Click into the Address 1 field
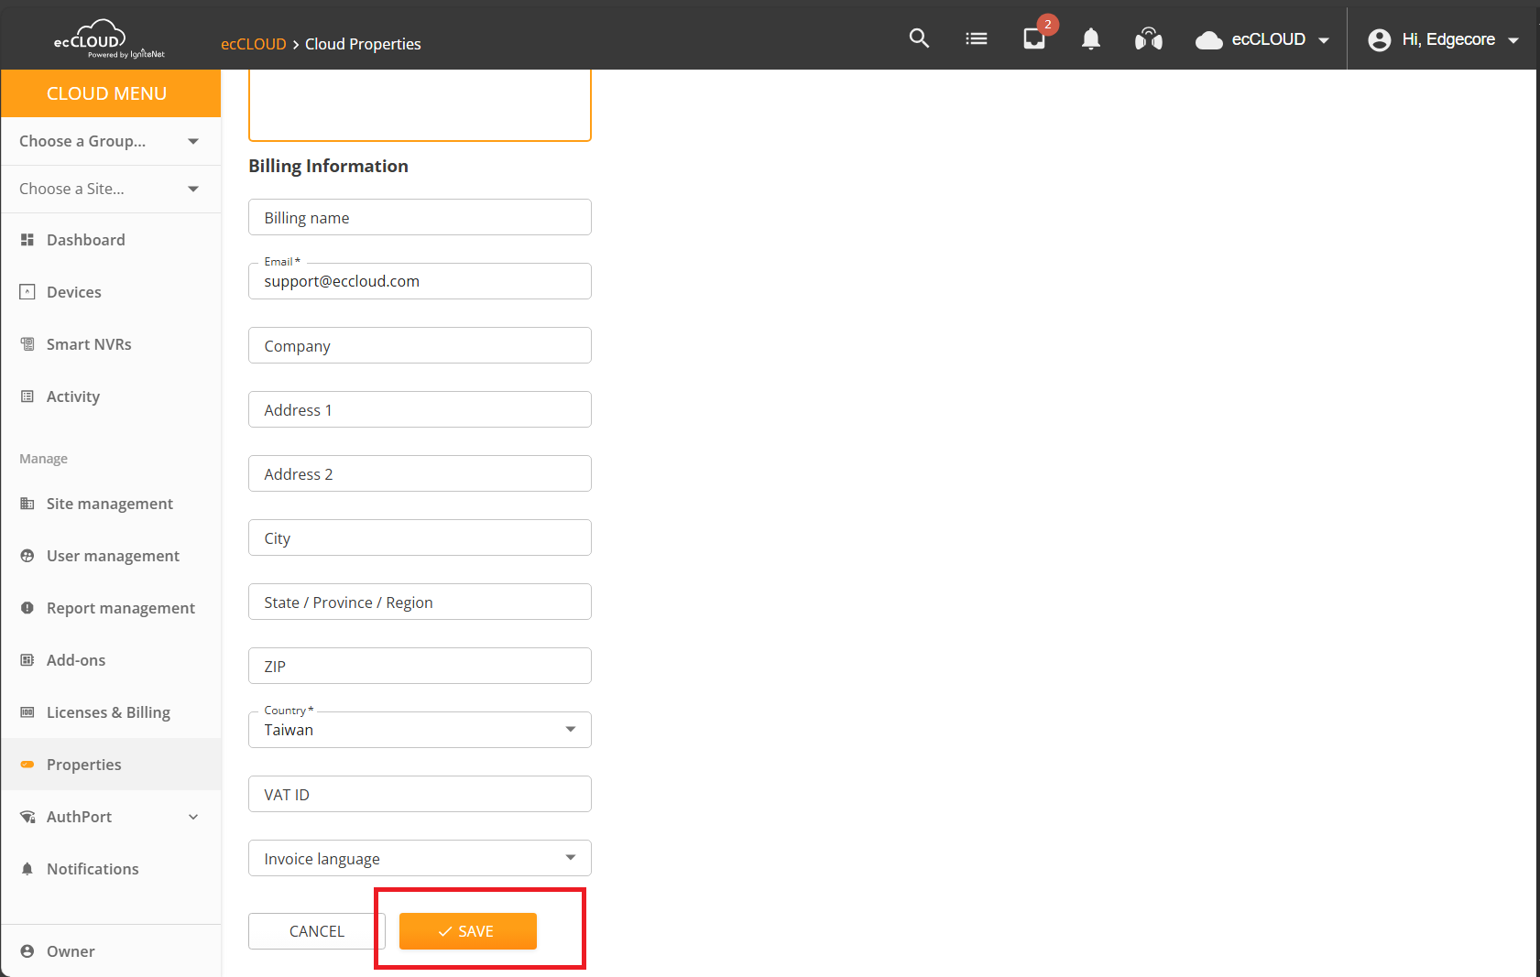 pos(420,409)
